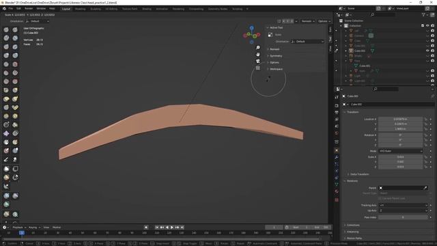Switch to the Sculpting workspace tab
Viewport: 437px width, 246px height.
pos(96,9)
